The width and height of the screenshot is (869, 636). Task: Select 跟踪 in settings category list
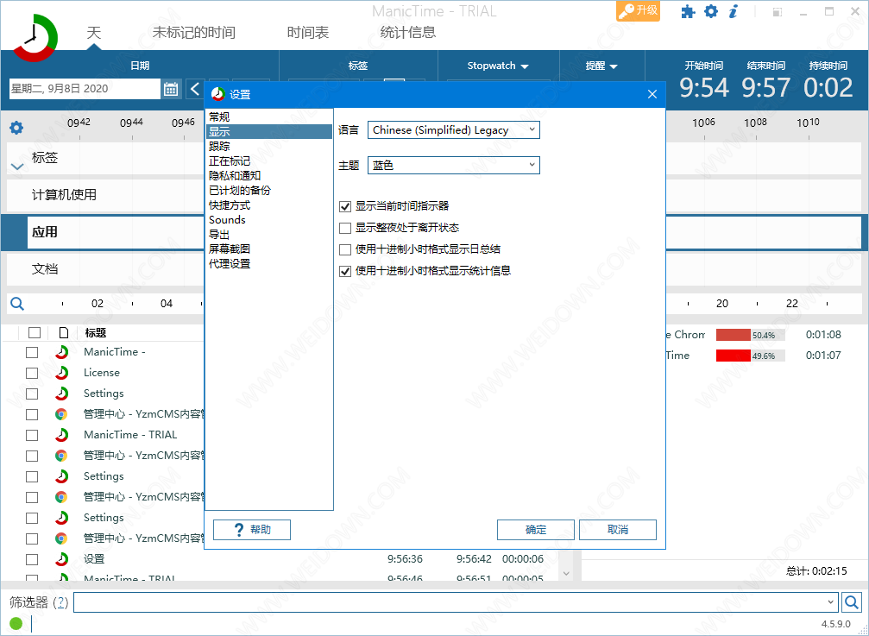pyautogui.click(x=219, y=146)
